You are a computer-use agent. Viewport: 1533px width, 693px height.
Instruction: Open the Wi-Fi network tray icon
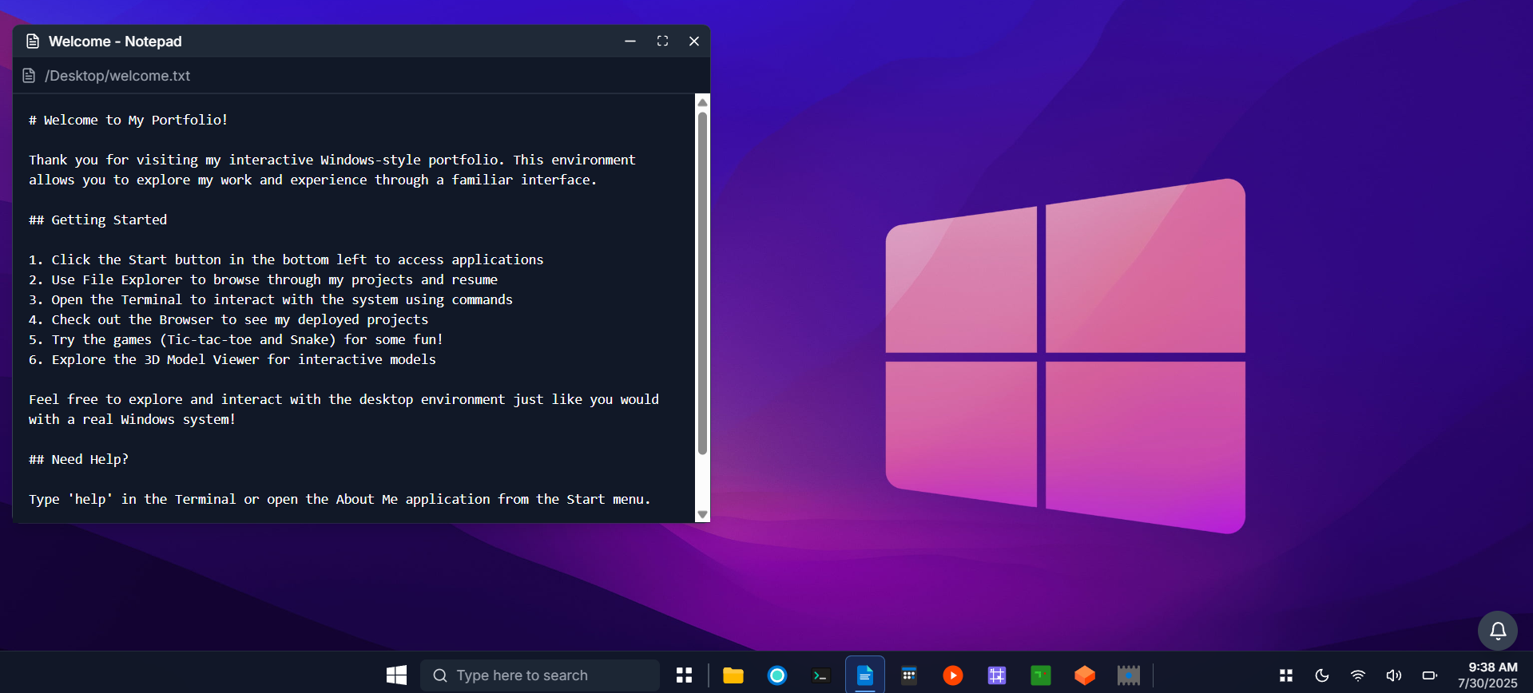point(1358,675)
